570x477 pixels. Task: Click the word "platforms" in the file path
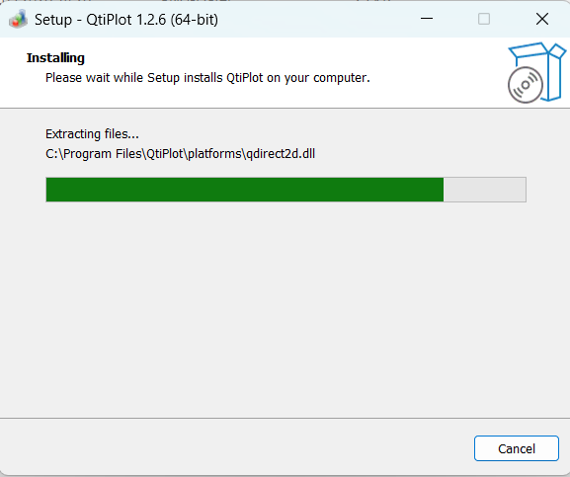214,154
